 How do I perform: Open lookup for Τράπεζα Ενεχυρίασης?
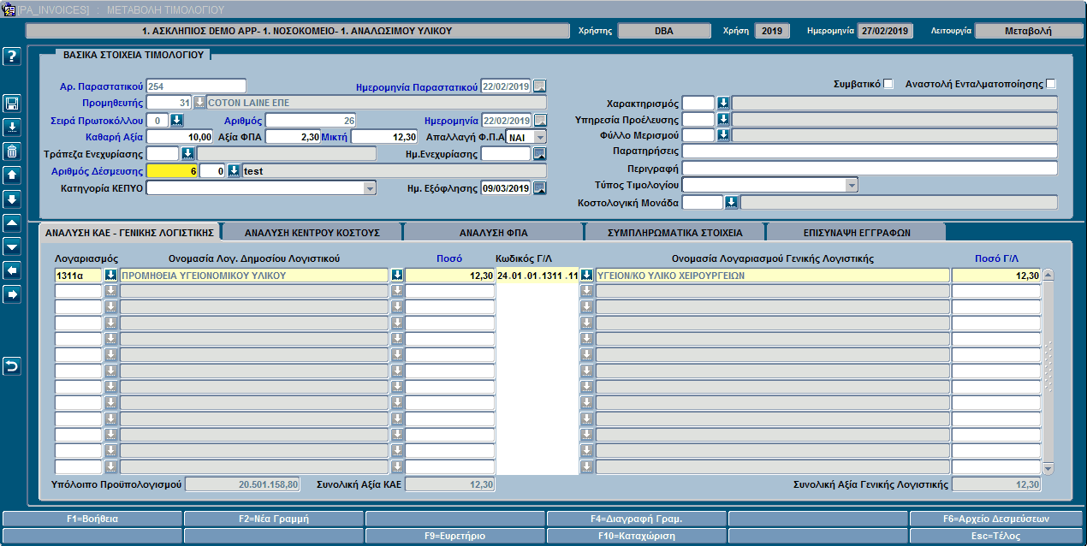pos(187,154)
